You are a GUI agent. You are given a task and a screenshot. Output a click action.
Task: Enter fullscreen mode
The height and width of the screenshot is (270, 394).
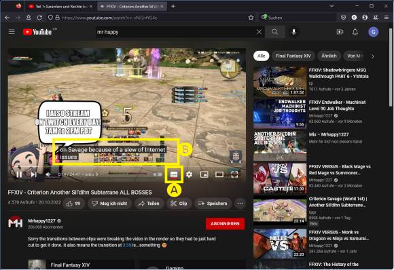(x=234, y=174)
